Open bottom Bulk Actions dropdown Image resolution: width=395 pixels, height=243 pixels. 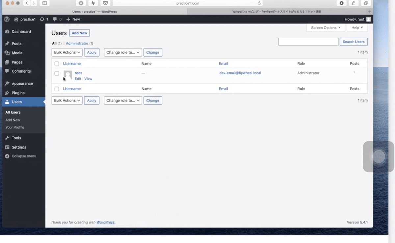point(67,101)
